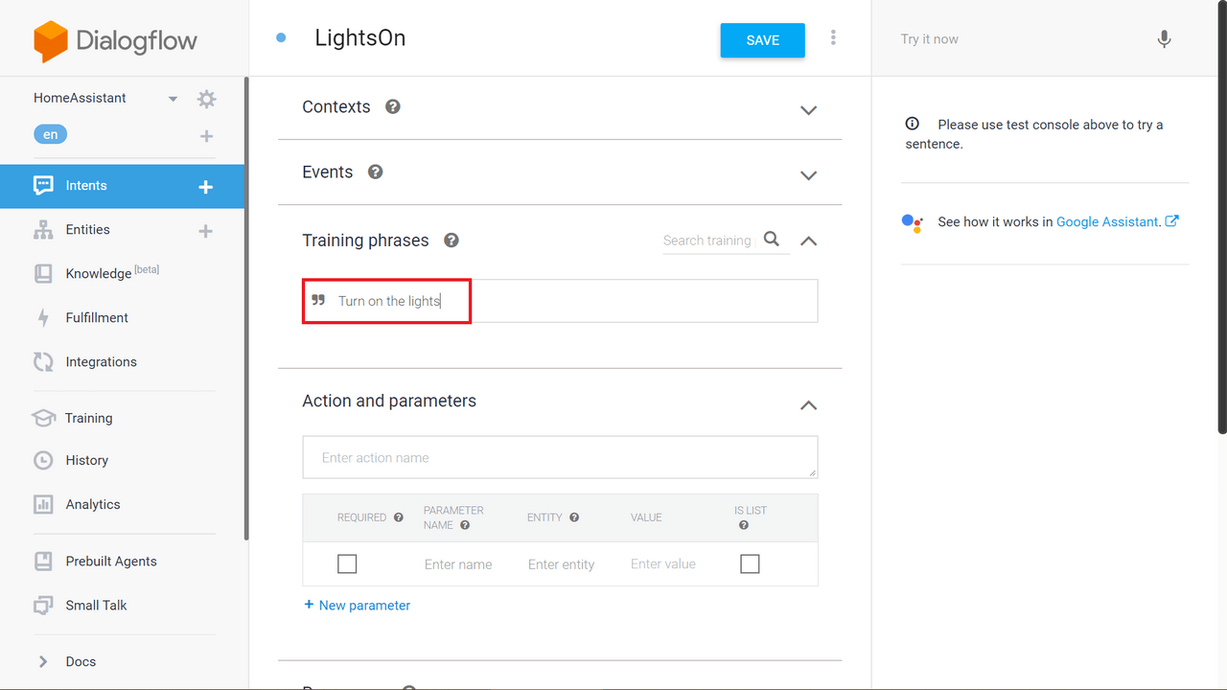Open the HomeAssistant agent dropdown arrow
1227x690 pixels.
174,99
